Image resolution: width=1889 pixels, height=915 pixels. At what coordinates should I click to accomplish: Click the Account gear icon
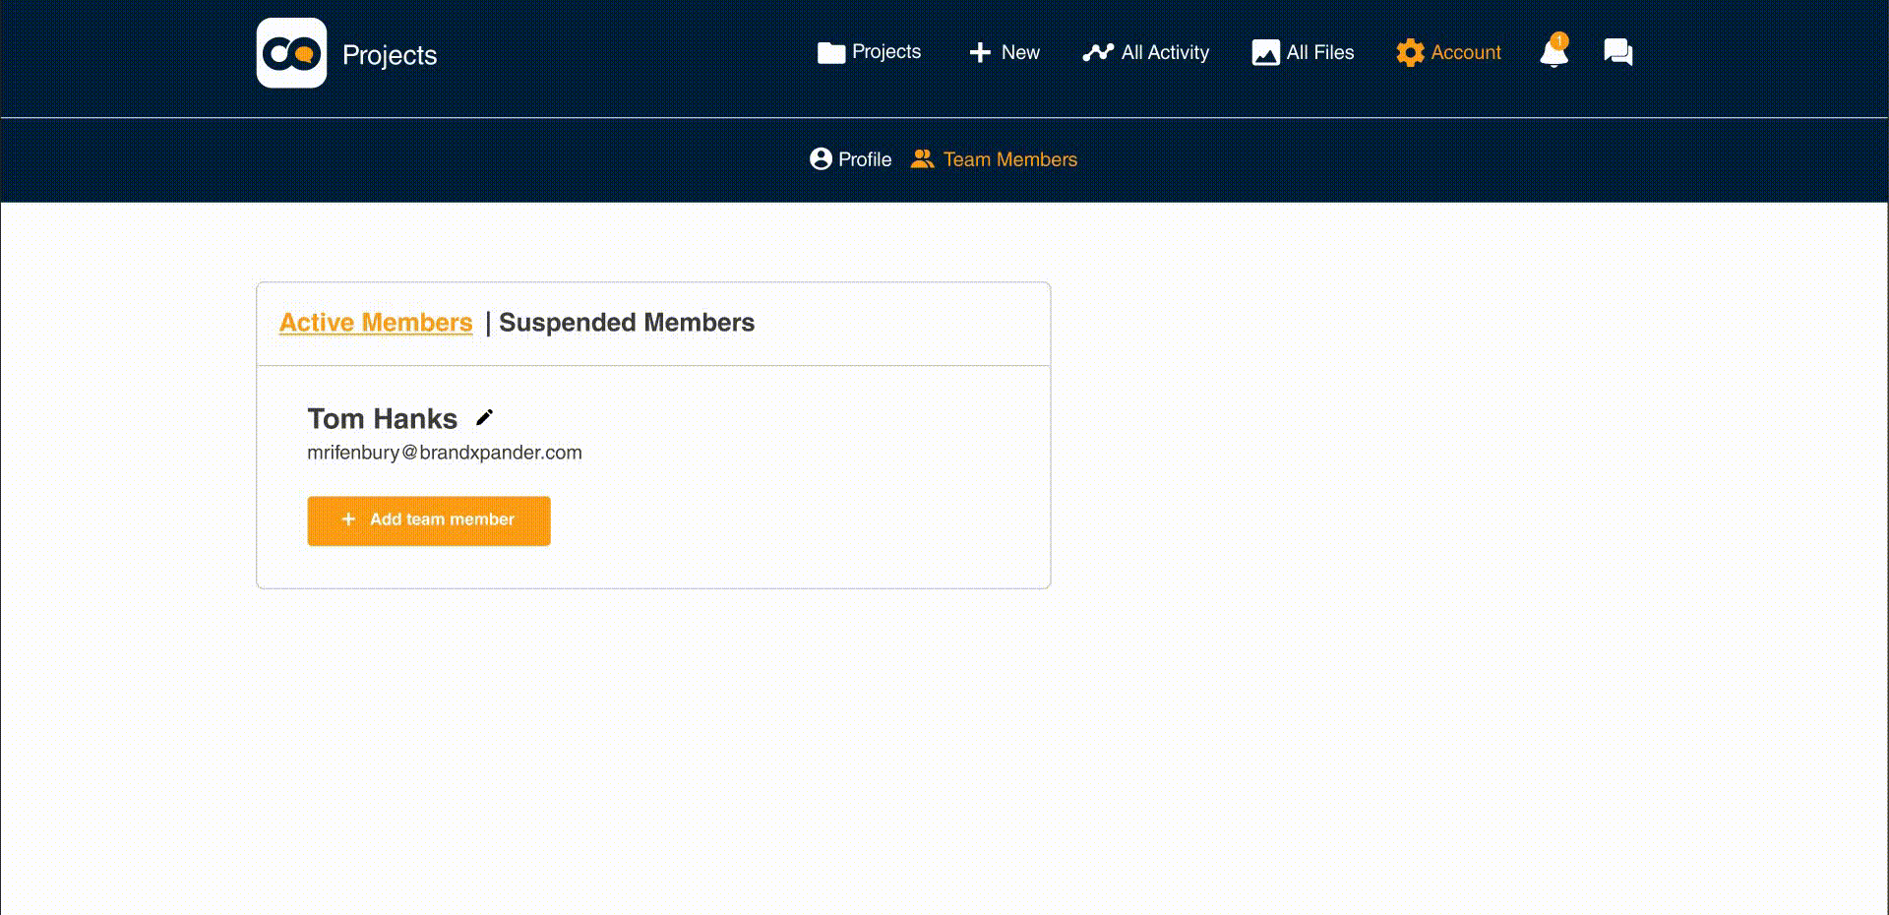(1410, 52)
